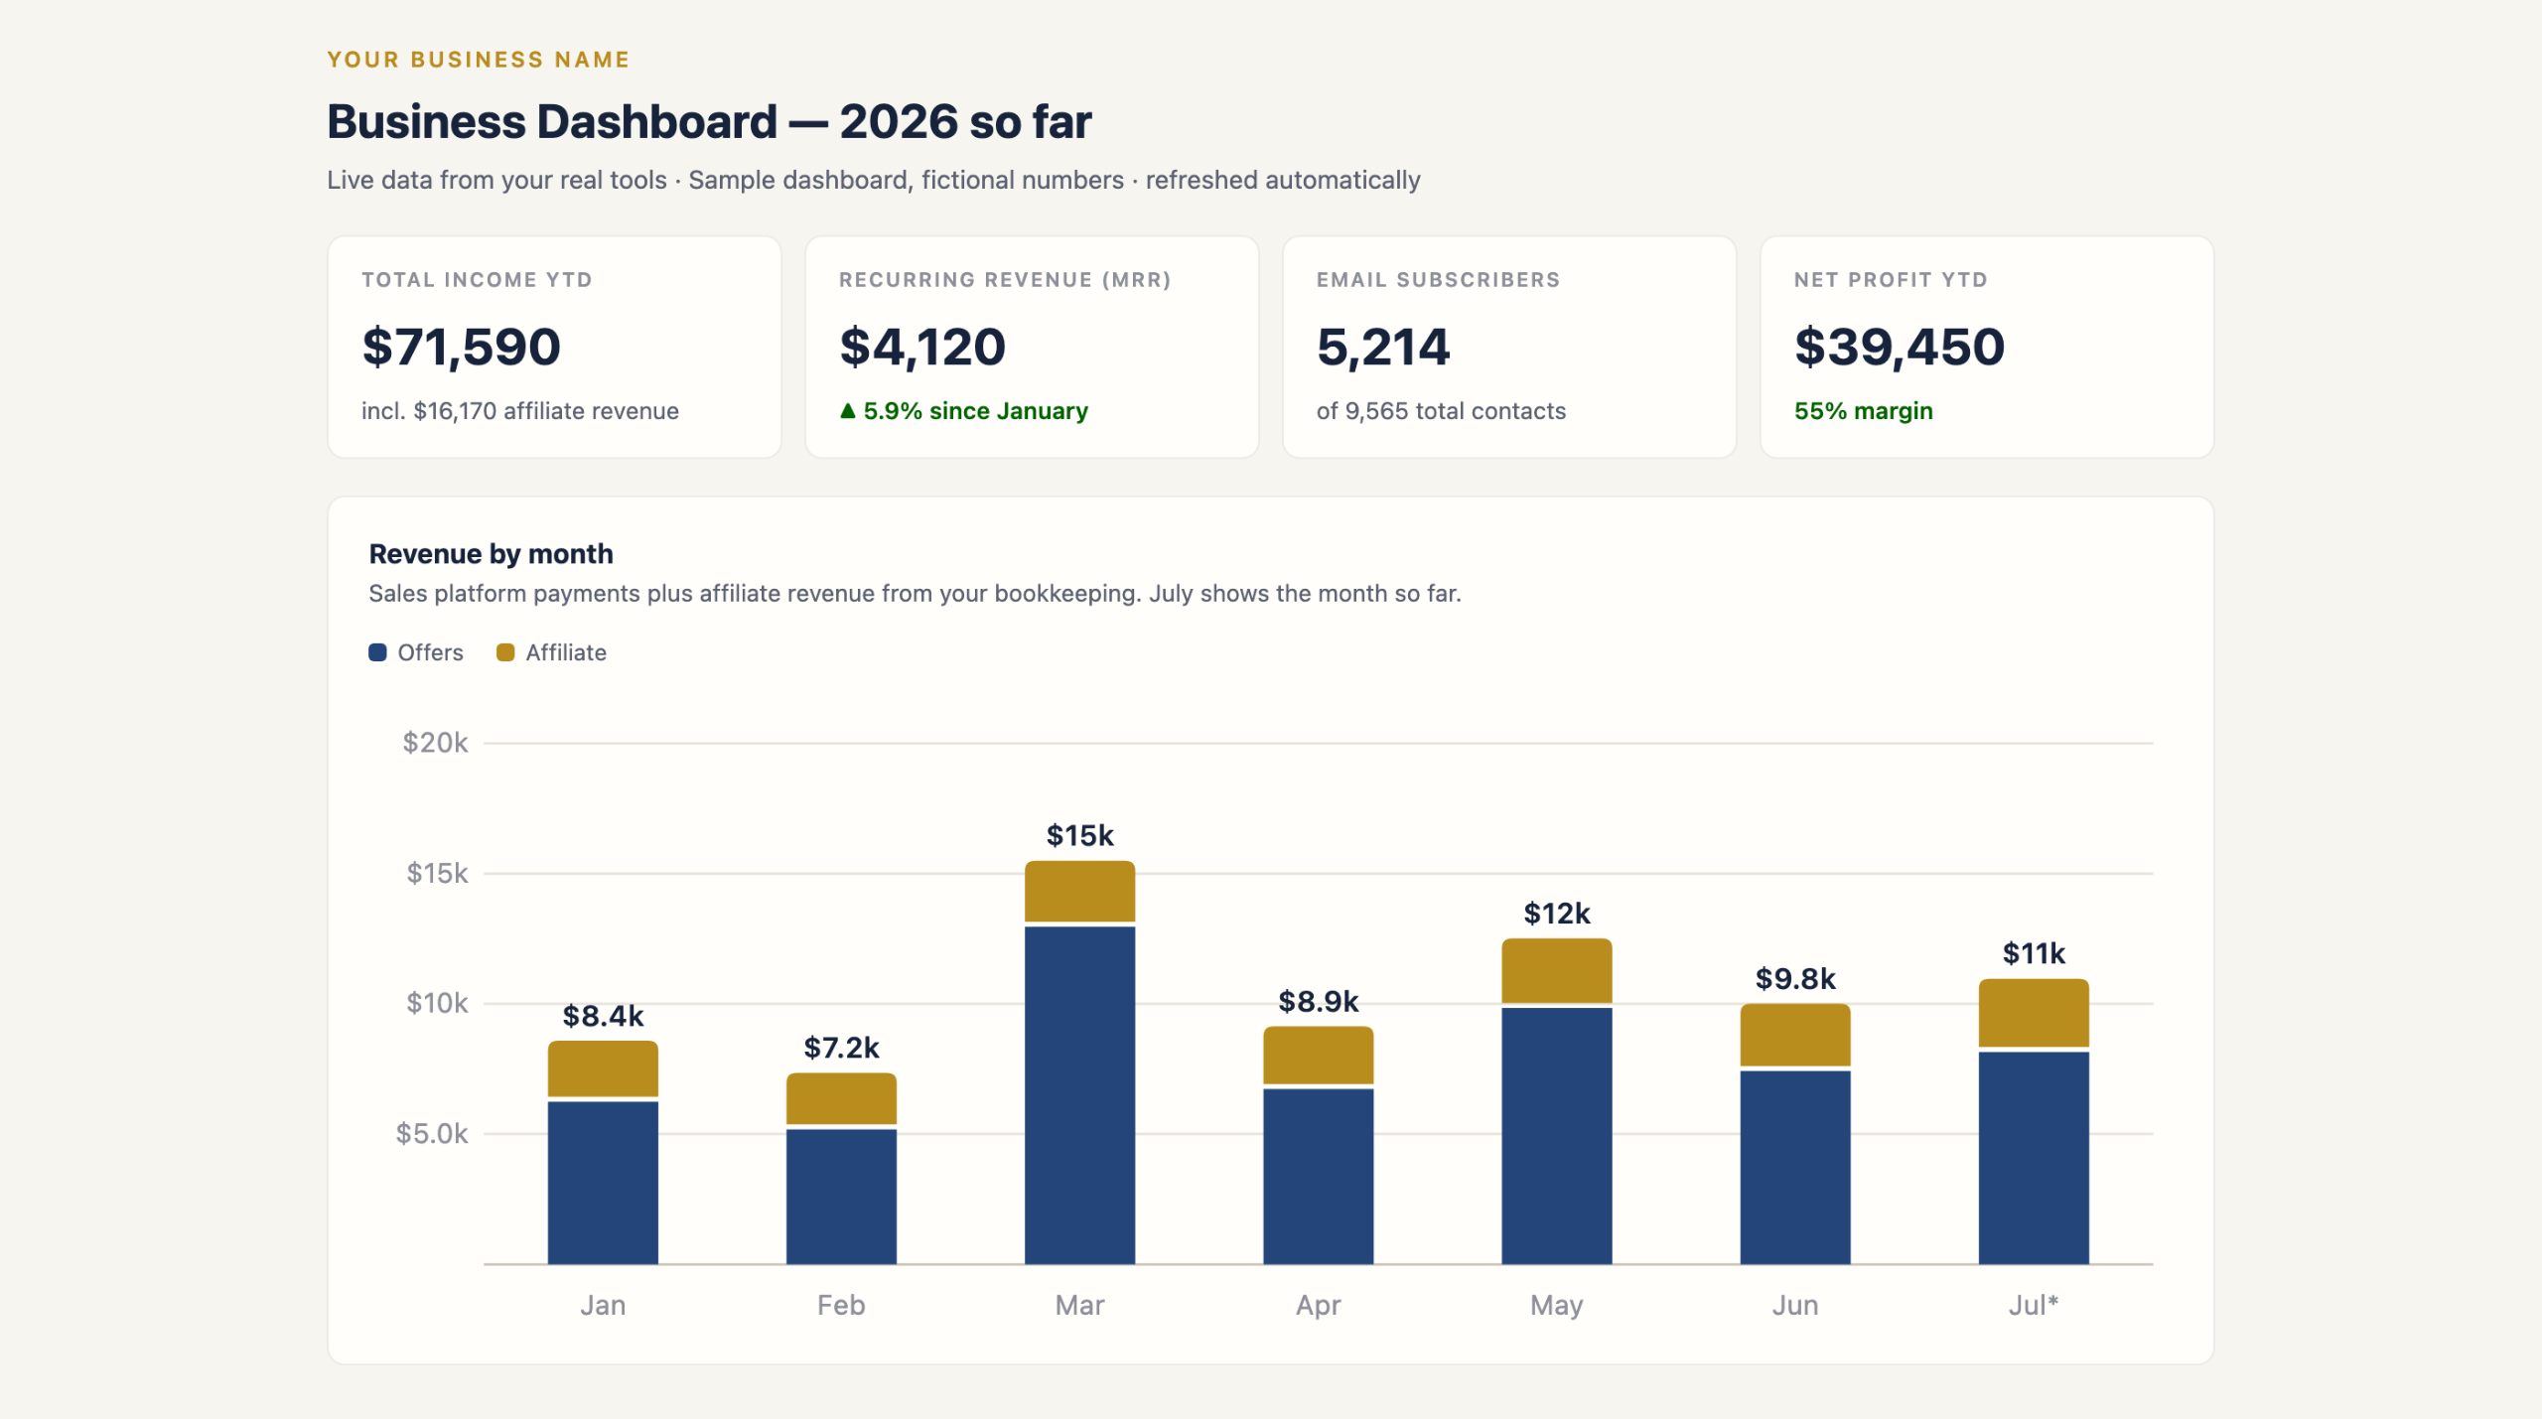The image size is (2542, 1419).
Task: Click the May gold Affiliate bar segment
Action: (x=1556, y=970)
